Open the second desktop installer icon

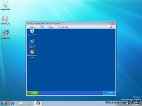(5, 20)
